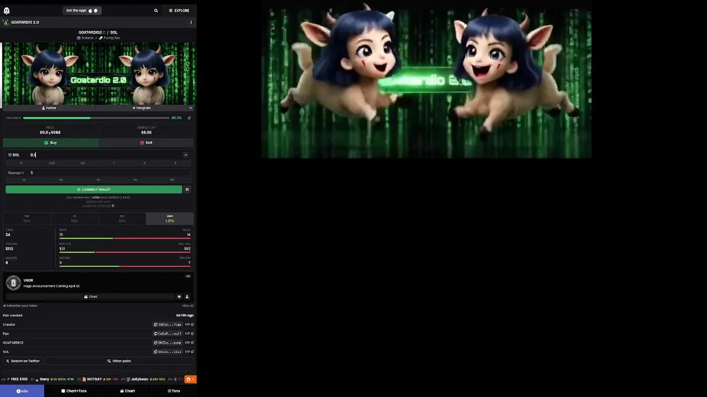Image resolution: width=707 pixels, height=397 pixels.
Task: Click the Pump.fun link
Action: pyautogui.click(x=109, y=38)
